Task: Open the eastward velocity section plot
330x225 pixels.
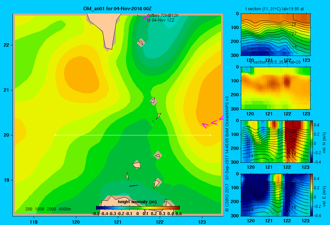Action: (x=276, y=195)
